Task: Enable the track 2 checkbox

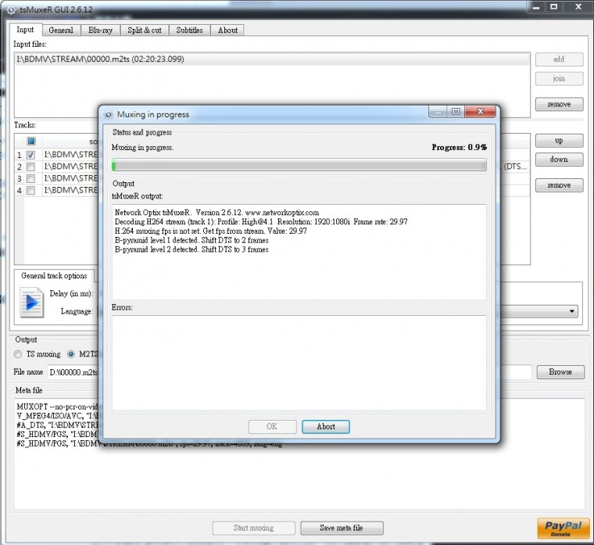Action: point(30,167)
